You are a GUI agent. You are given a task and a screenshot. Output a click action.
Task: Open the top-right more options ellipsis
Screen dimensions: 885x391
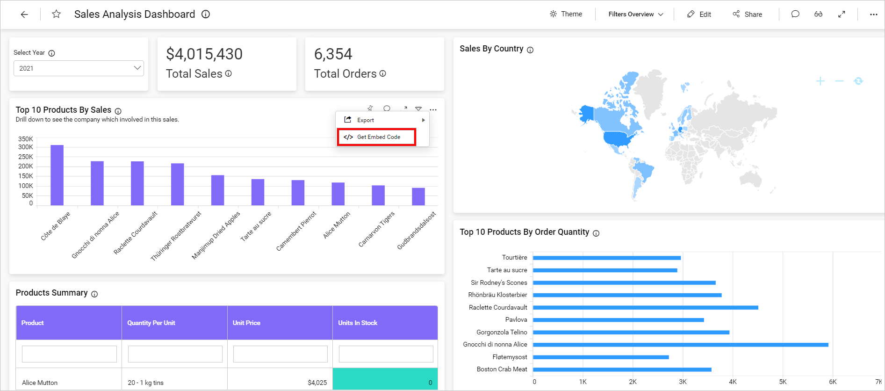point(873,14)
